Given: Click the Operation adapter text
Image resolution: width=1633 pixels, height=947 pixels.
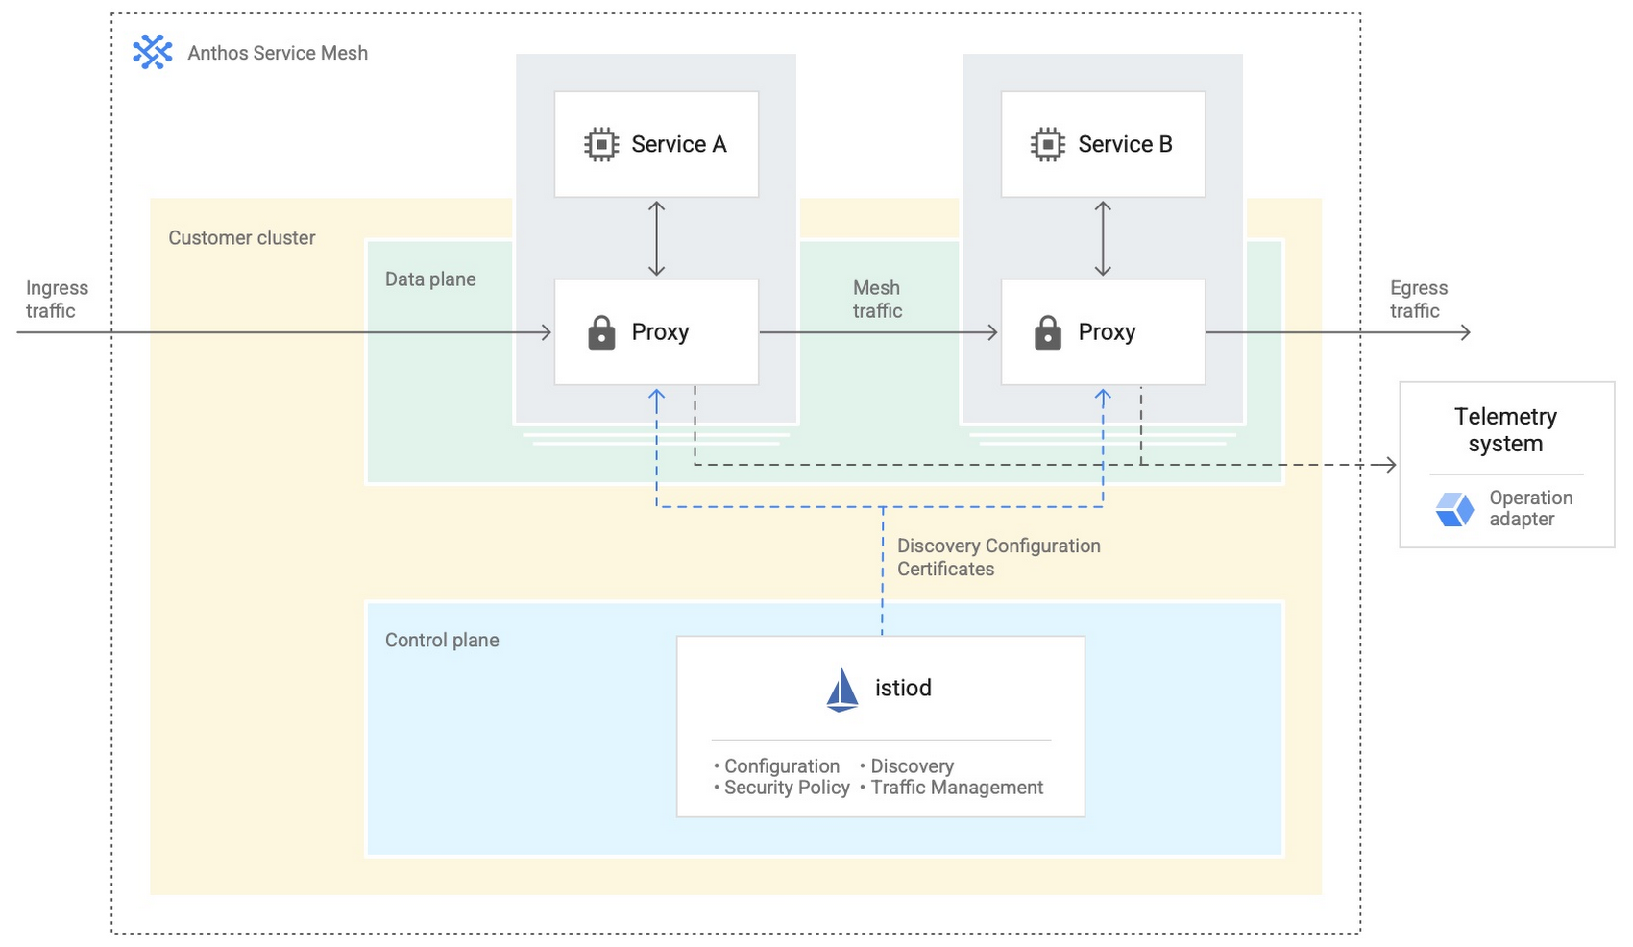Looking at the screenshot, I should pos(1531,508).
